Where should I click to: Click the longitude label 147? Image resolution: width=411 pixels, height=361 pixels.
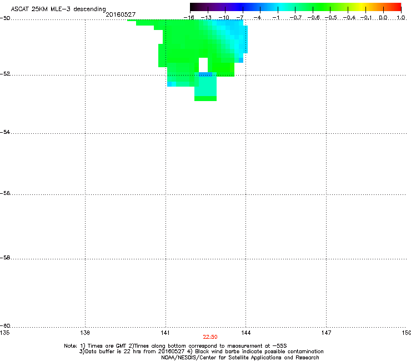(326, 333)
